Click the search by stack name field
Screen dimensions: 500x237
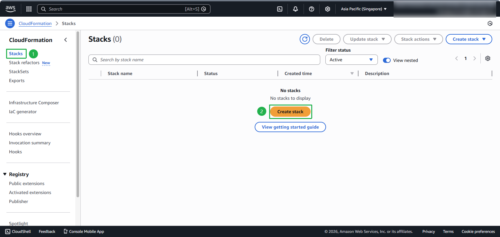coord(204,60)
